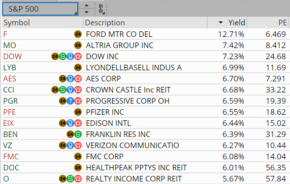Click the 24 icon in O row
Image resolution: width=290 pixels, height=184 pixels.
(x=62, y=178)
